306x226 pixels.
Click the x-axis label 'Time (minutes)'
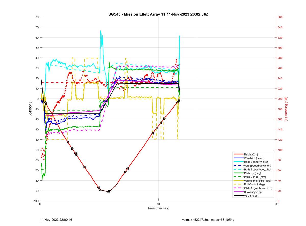[158, 208]
